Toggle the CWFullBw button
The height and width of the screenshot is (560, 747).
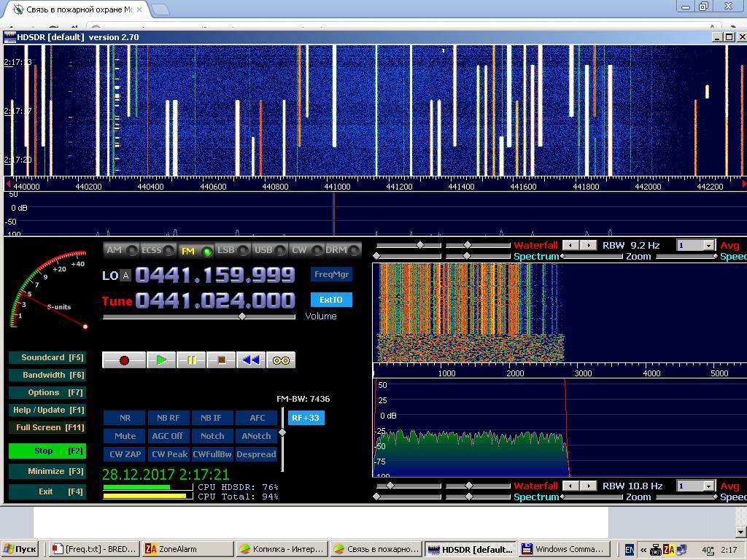click(x=212, y=454)
